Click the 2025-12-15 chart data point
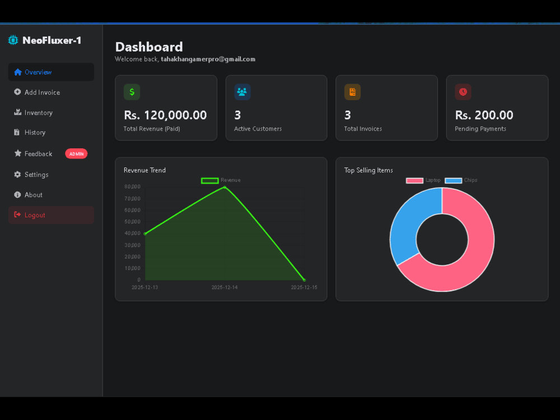The image size is (560, 420). (304, 279)
